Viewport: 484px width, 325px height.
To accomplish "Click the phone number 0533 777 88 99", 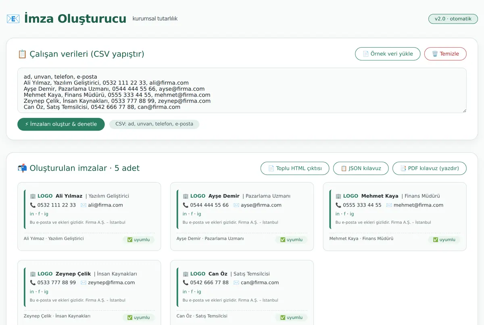I will tap(56, 283).
